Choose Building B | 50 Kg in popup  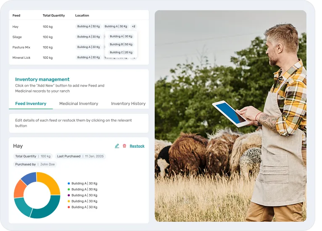[121, 45]
